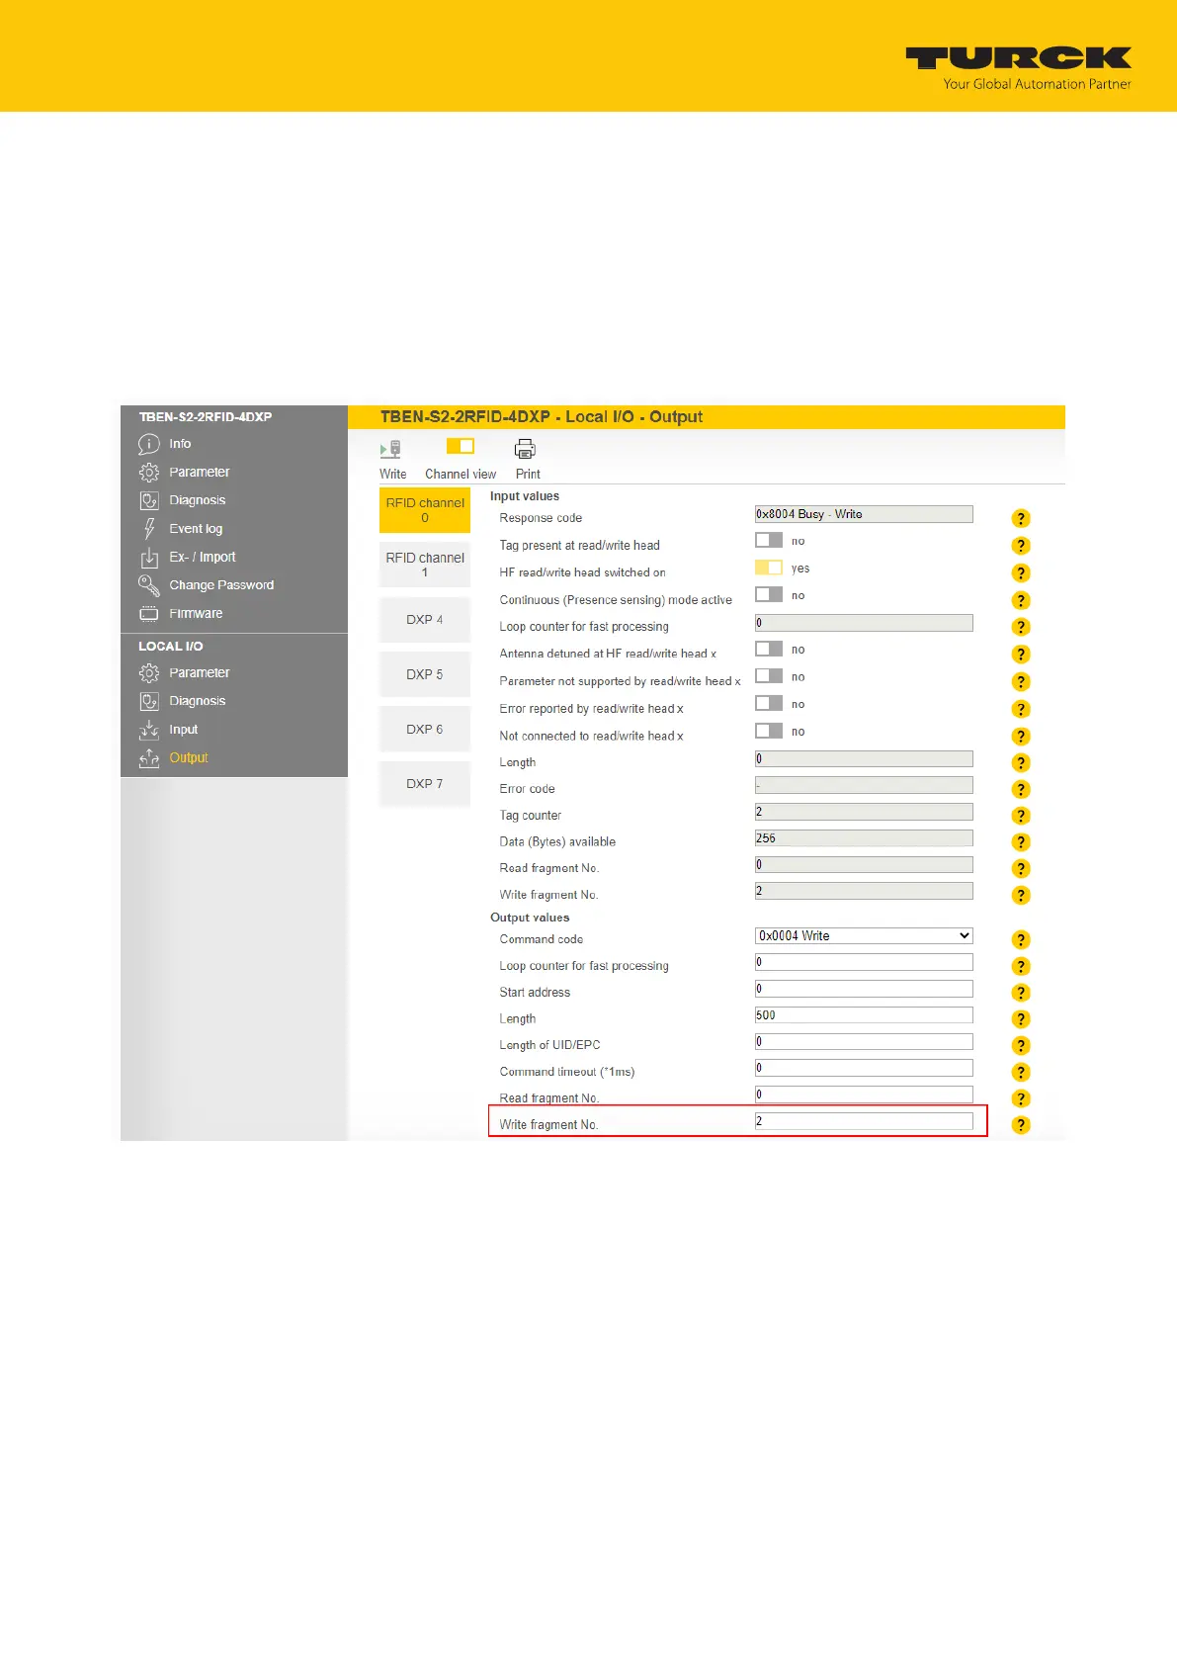
Task: Open the Local I/O Input link
Action: click(183, 730)
